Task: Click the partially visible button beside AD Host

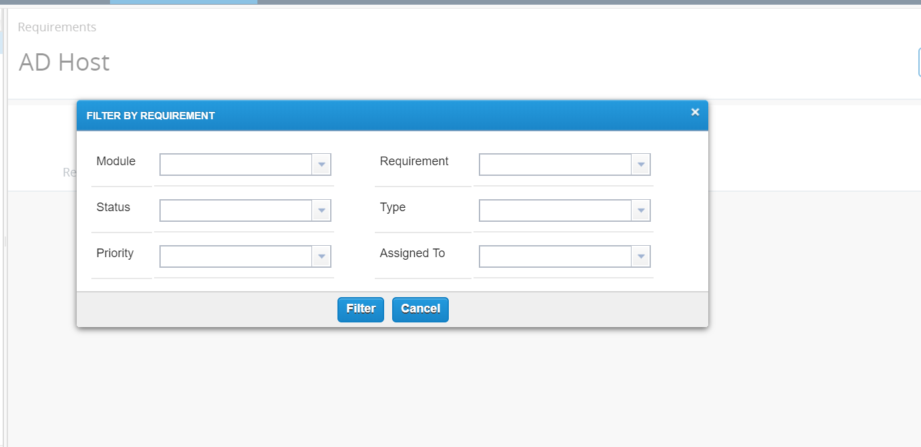Action: pyautogui.click(x=919, y=61)
